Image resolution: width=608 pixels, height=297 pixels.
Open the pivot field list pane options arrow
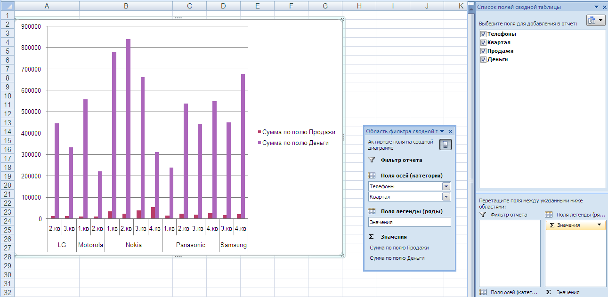(597, 7)
